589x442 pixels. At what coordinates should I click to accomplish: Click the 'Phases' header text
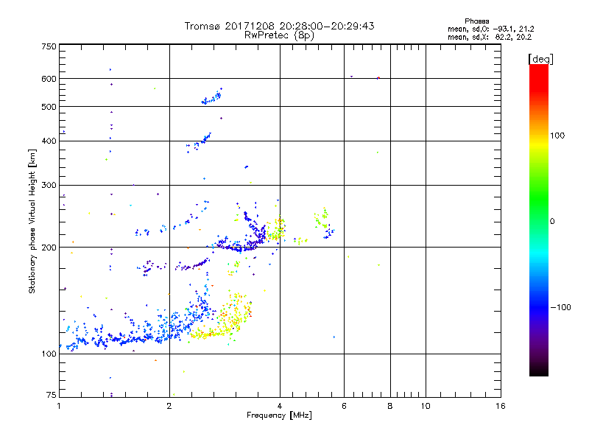[x=476, y=21]
